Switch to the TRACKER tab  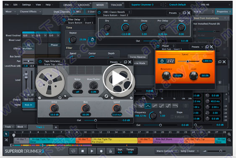116,5
